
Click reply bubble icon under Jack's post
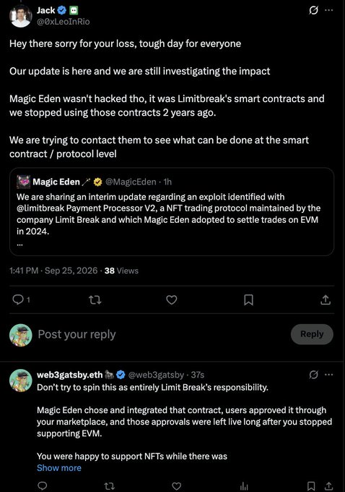[18, 300]
